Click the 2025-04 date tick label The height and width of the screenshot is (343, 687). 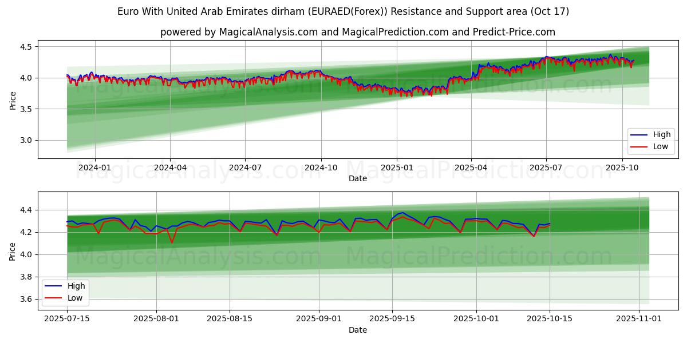471,168
